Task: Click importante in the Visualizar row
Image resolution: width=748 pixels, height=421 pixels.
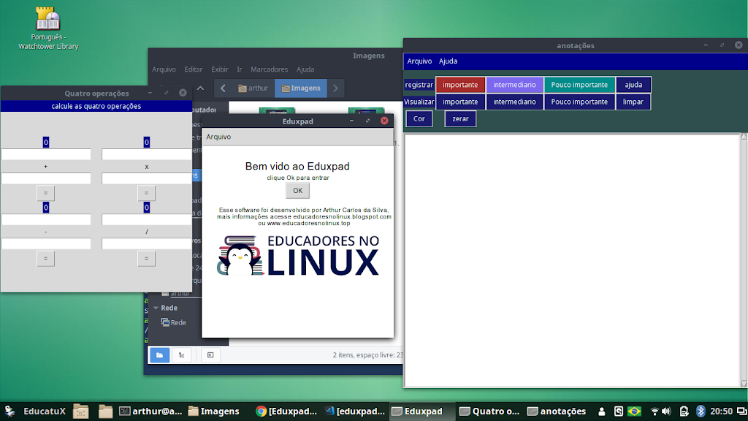Action: [x=460, y=102]
